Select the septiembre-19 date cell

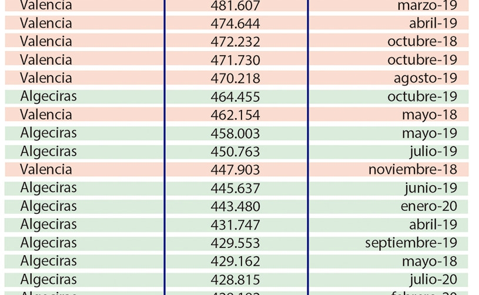click(411, 243)
